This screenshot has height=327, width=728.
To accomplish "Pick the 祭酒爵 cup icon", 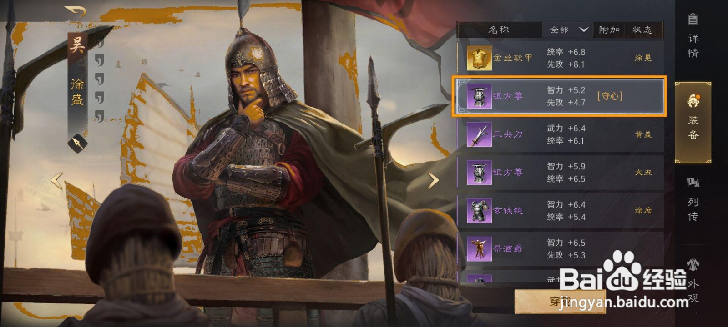I will pos(479,249).
